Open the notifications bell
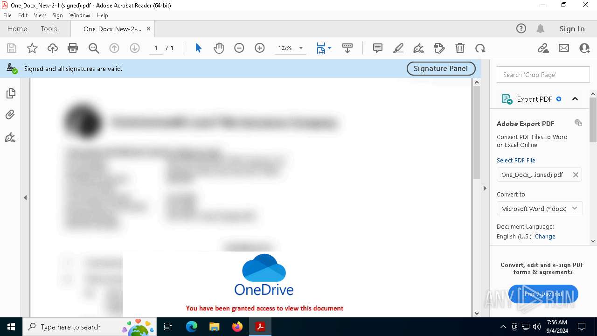The width and height of the screenshot is (597, 336). pyautogui.click(x=540, y=28)
